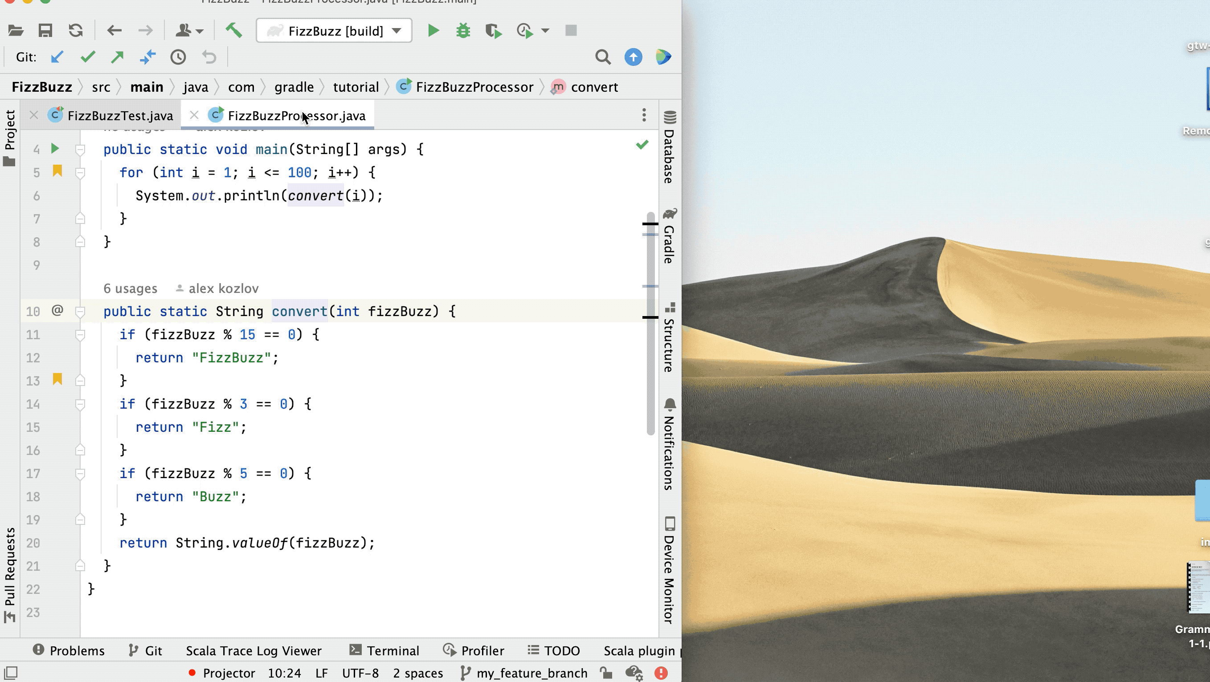Screen dimensions: 1210x682
Task: Open the TODO tool window
Action: (554, 650)
